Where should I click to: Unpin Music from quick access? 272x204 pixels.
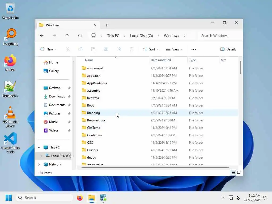tap(69, 122)
